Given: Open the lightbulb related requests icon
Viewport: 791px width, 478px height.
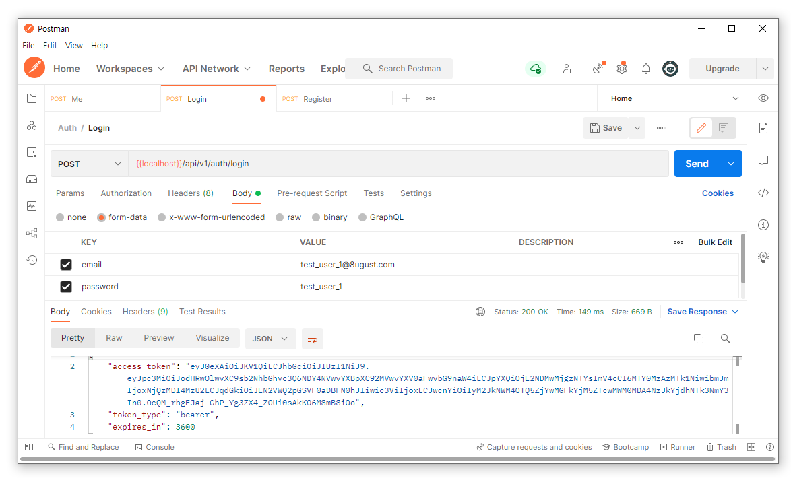Looking at the screenshot, I should (x=763, y=257).
